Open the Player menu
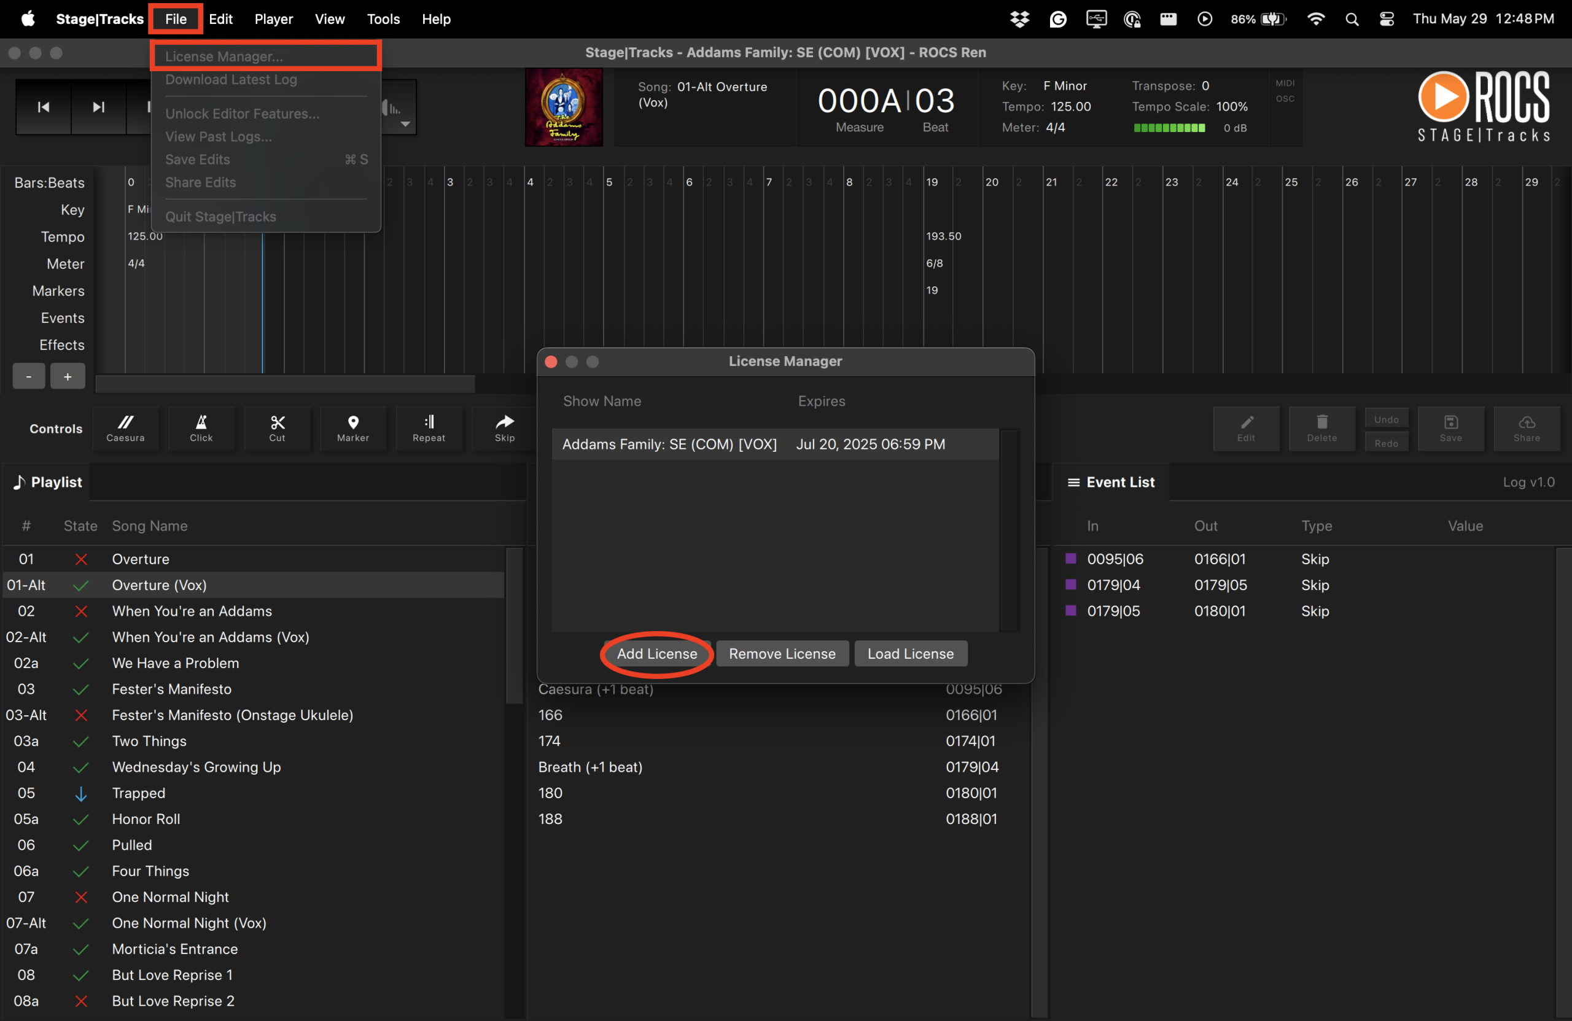 273,18
